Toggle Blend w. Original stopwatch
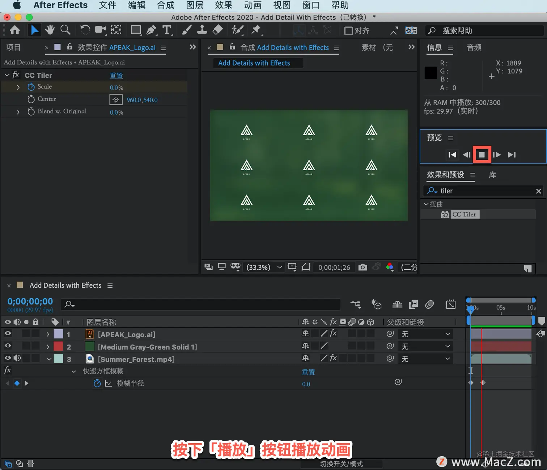Screen dimensions: 547x470 click(x=31, y=111)
